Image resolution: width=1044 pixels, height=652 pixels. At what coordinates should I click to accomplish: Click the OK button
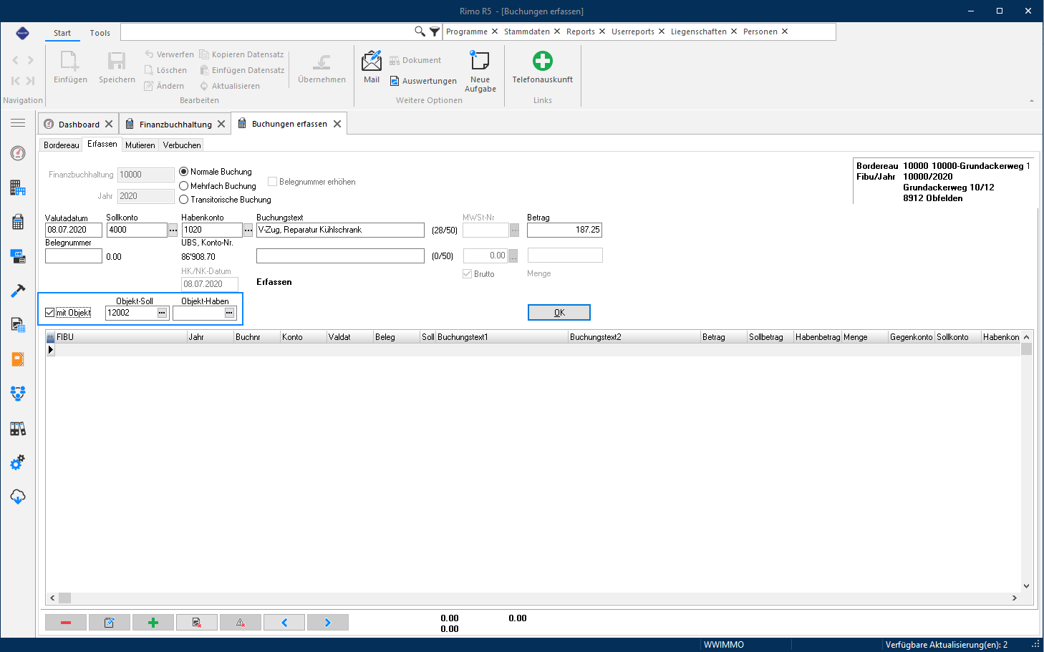(x=559, y=313)
